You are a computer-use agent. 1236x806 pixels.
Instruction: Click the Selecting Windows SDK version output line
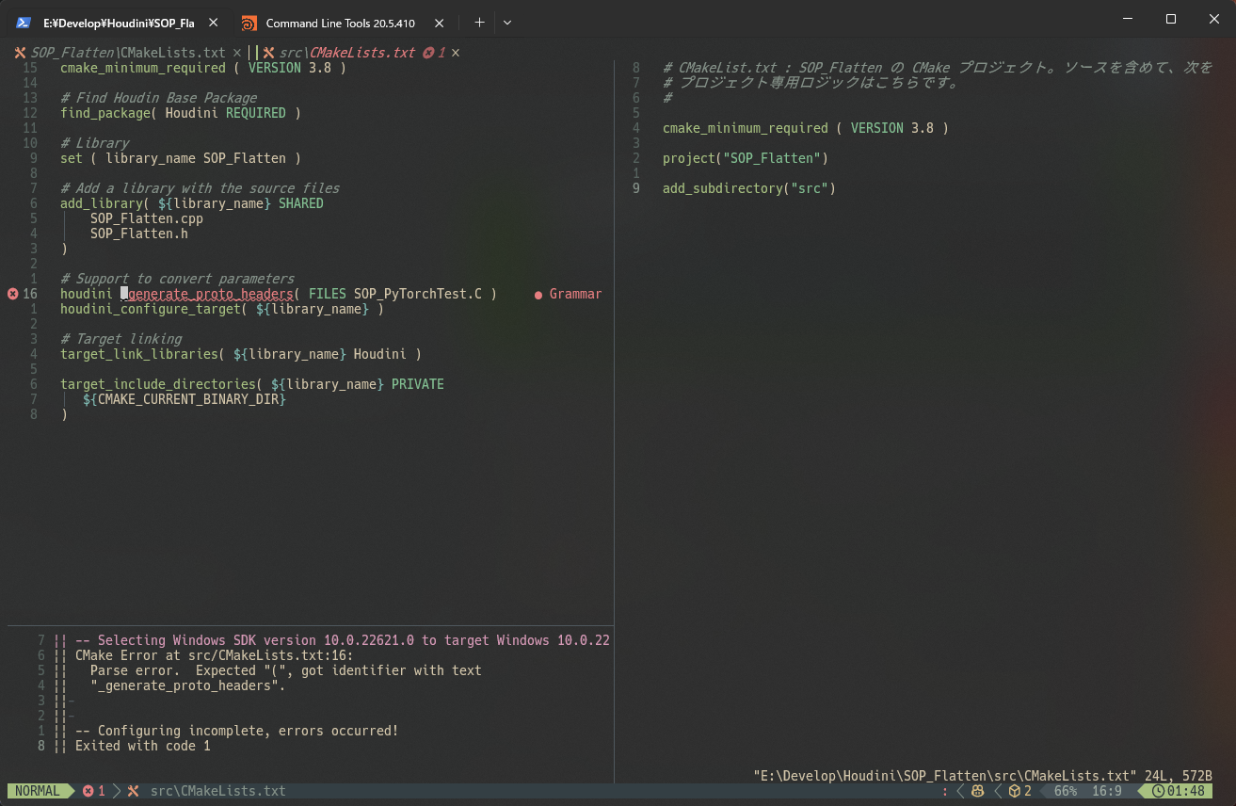click(x=343, y=640)
